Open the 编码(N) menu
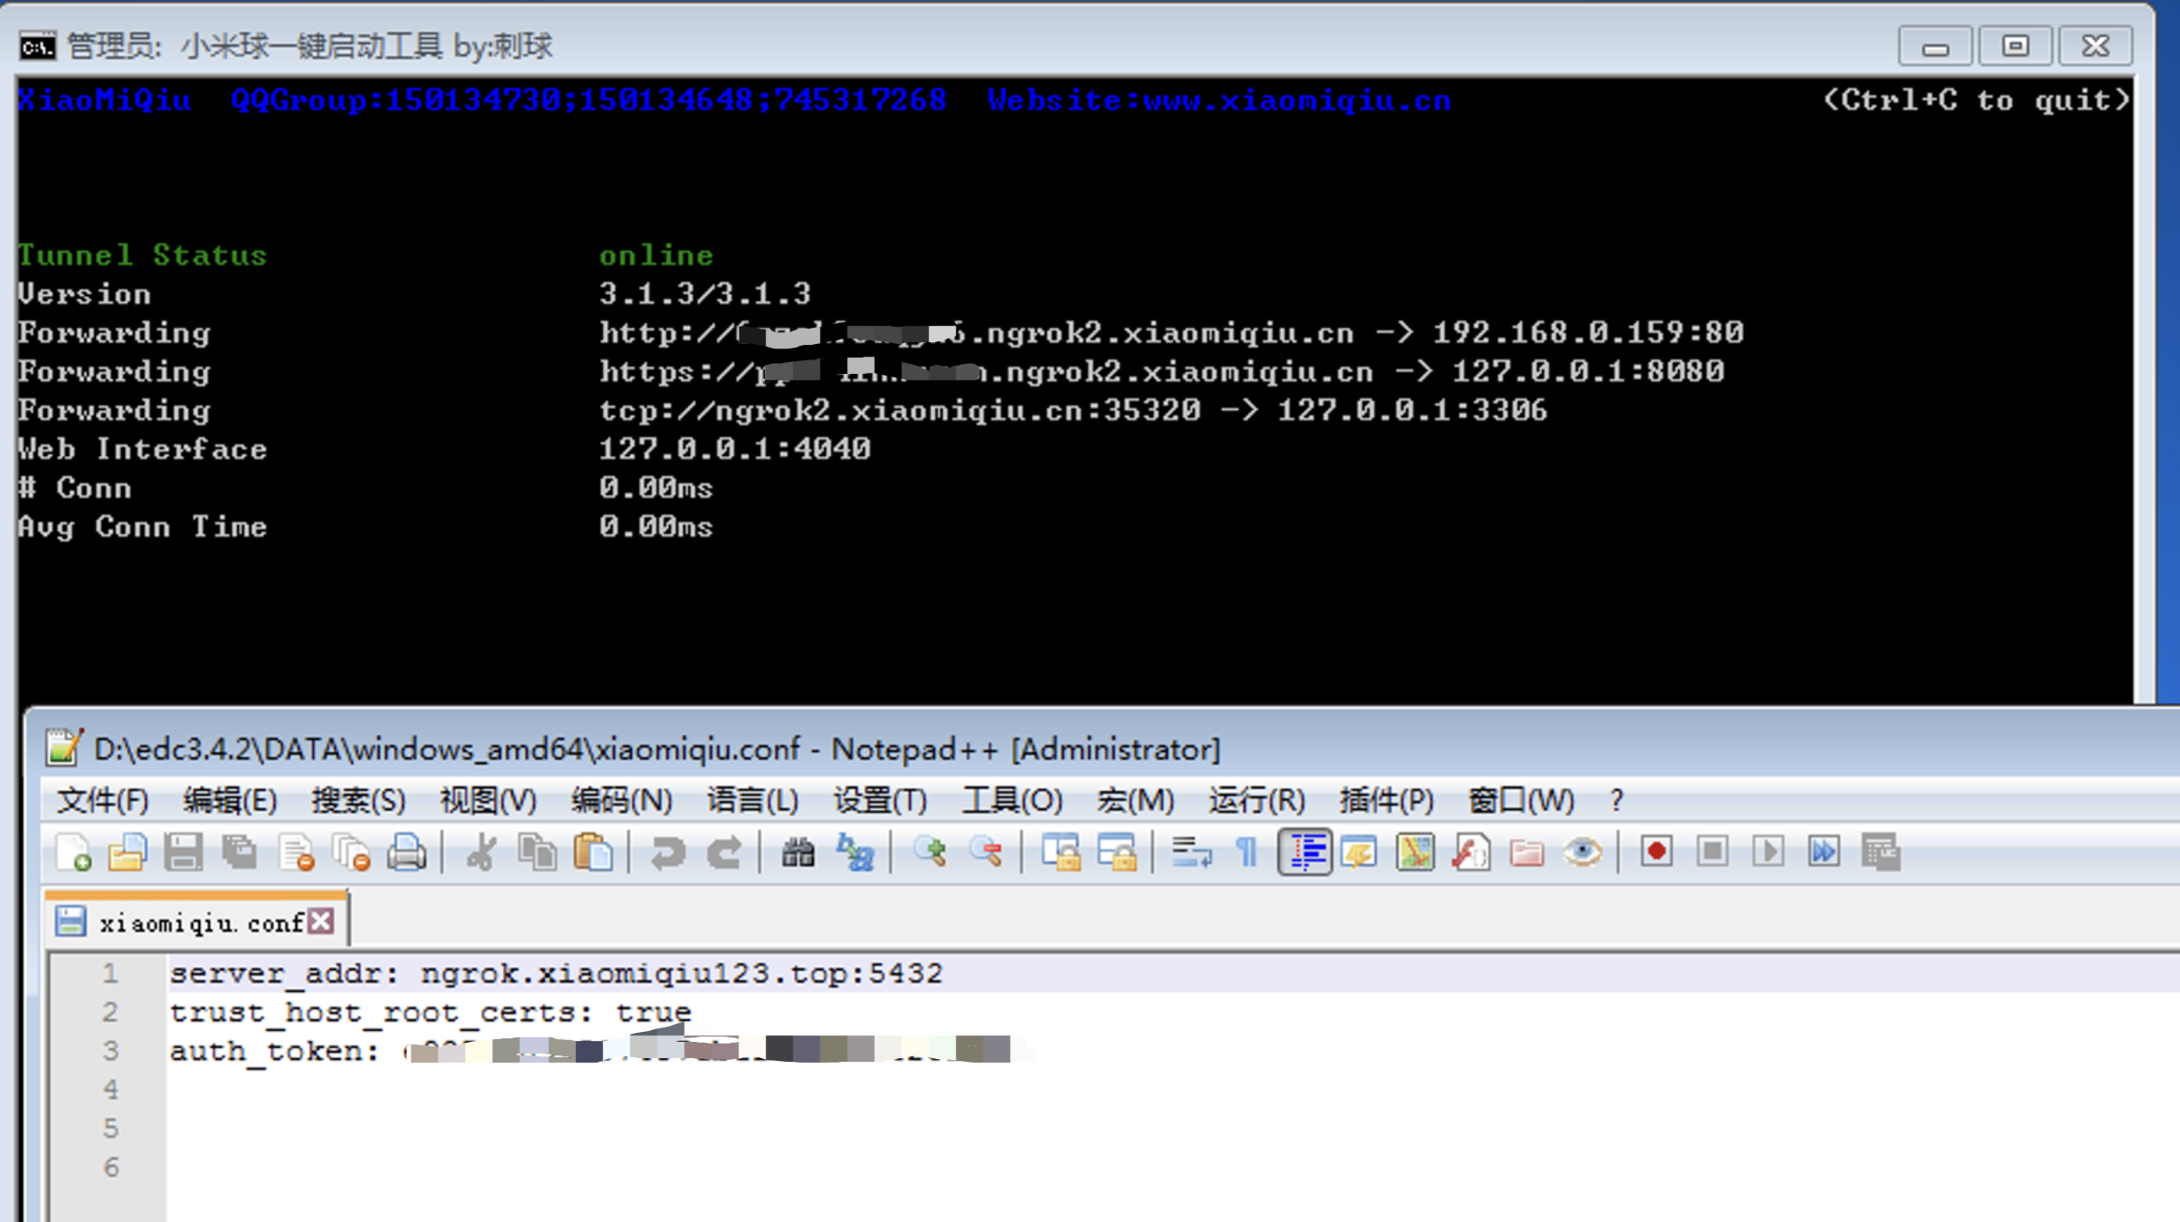Screen dimensions: 2180x1222 click(x=622, y=801)
